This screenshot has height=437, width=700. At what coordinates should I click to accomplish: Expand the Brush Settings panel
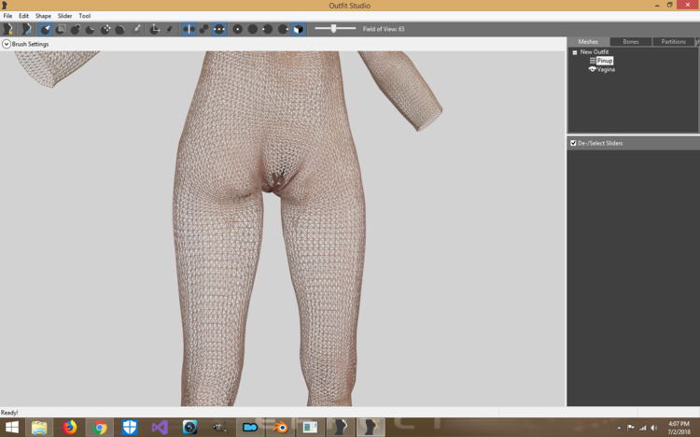pos(7,44)
